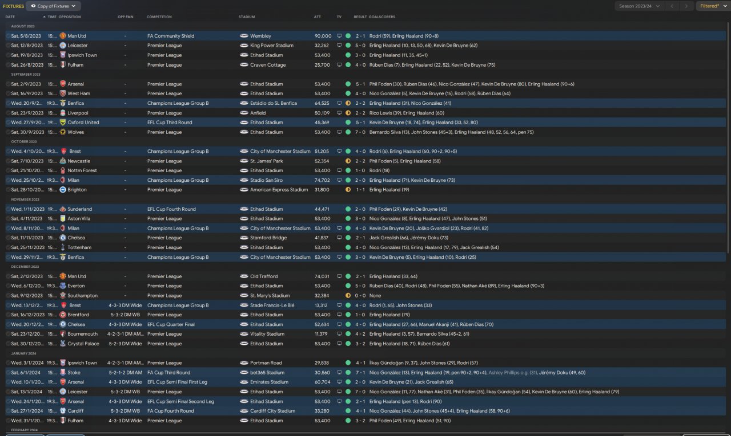Open the EFL Cup Semi Final Second Leg link
Image resolution: width=731 pixels, height=436 pixels.
point(180,401)
